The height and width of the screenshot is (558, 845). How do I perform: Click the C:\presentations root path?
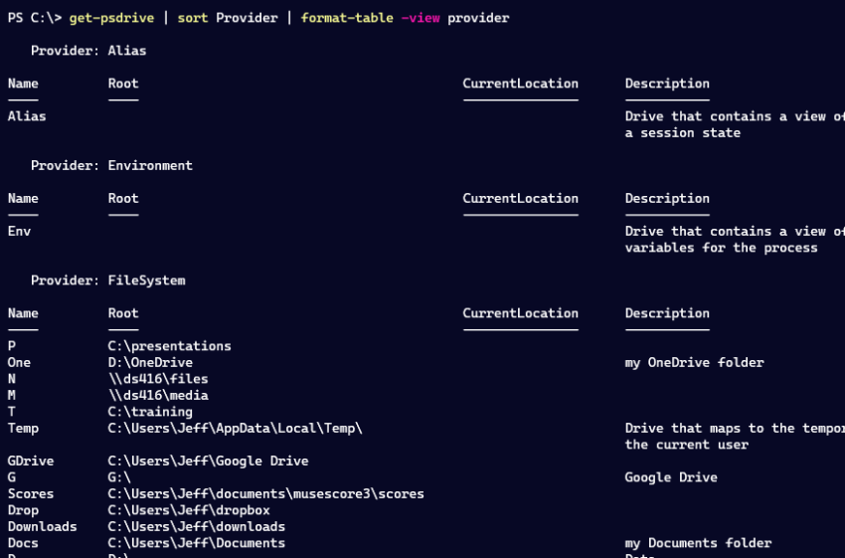coord(170,346)
